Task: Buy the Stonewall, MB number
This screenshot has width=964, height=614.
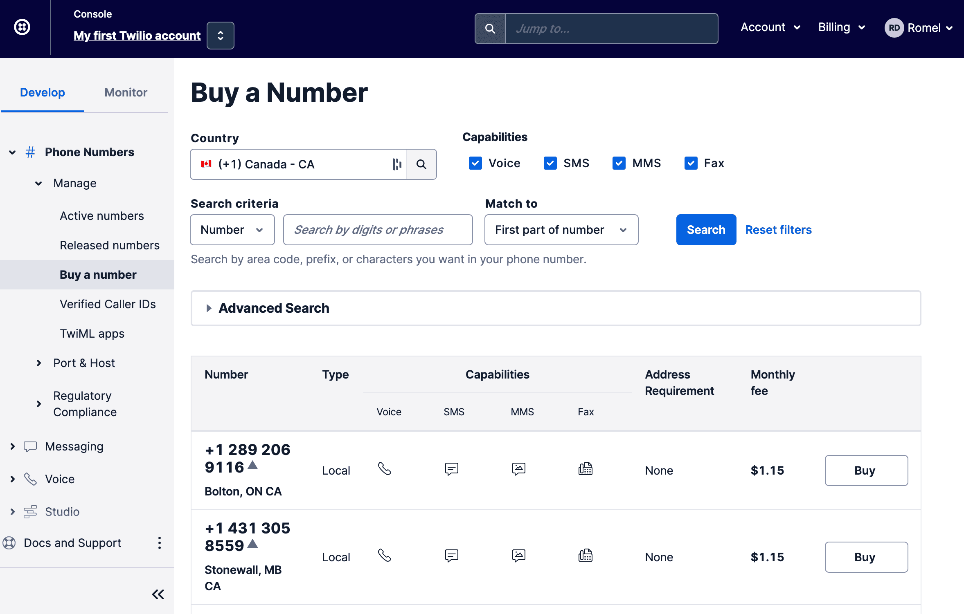Action: pyautogui.click(x=866, y=557)
